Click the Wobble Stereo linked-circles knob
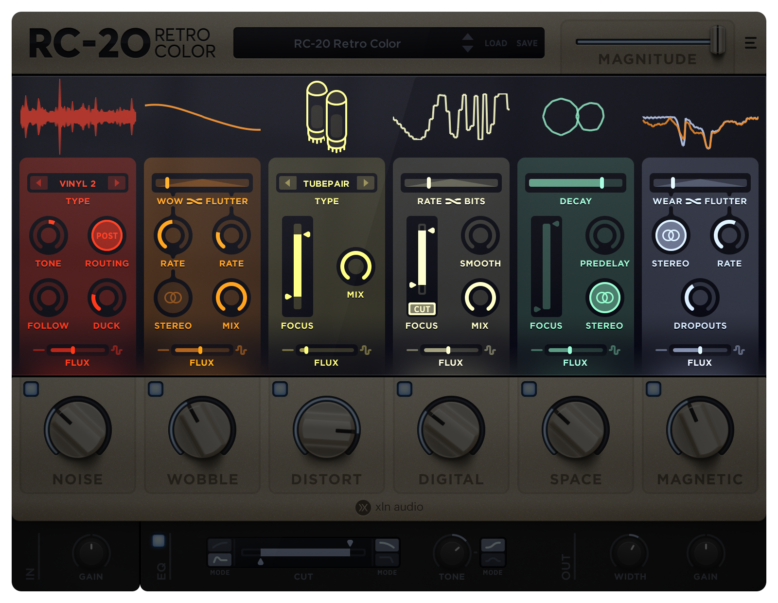 (x=173, y=298)
